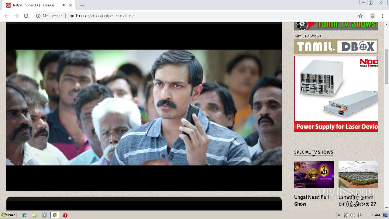Click the 2:38 AM system clock
Viewport: 389px width, 219px height.
[374, 215]
